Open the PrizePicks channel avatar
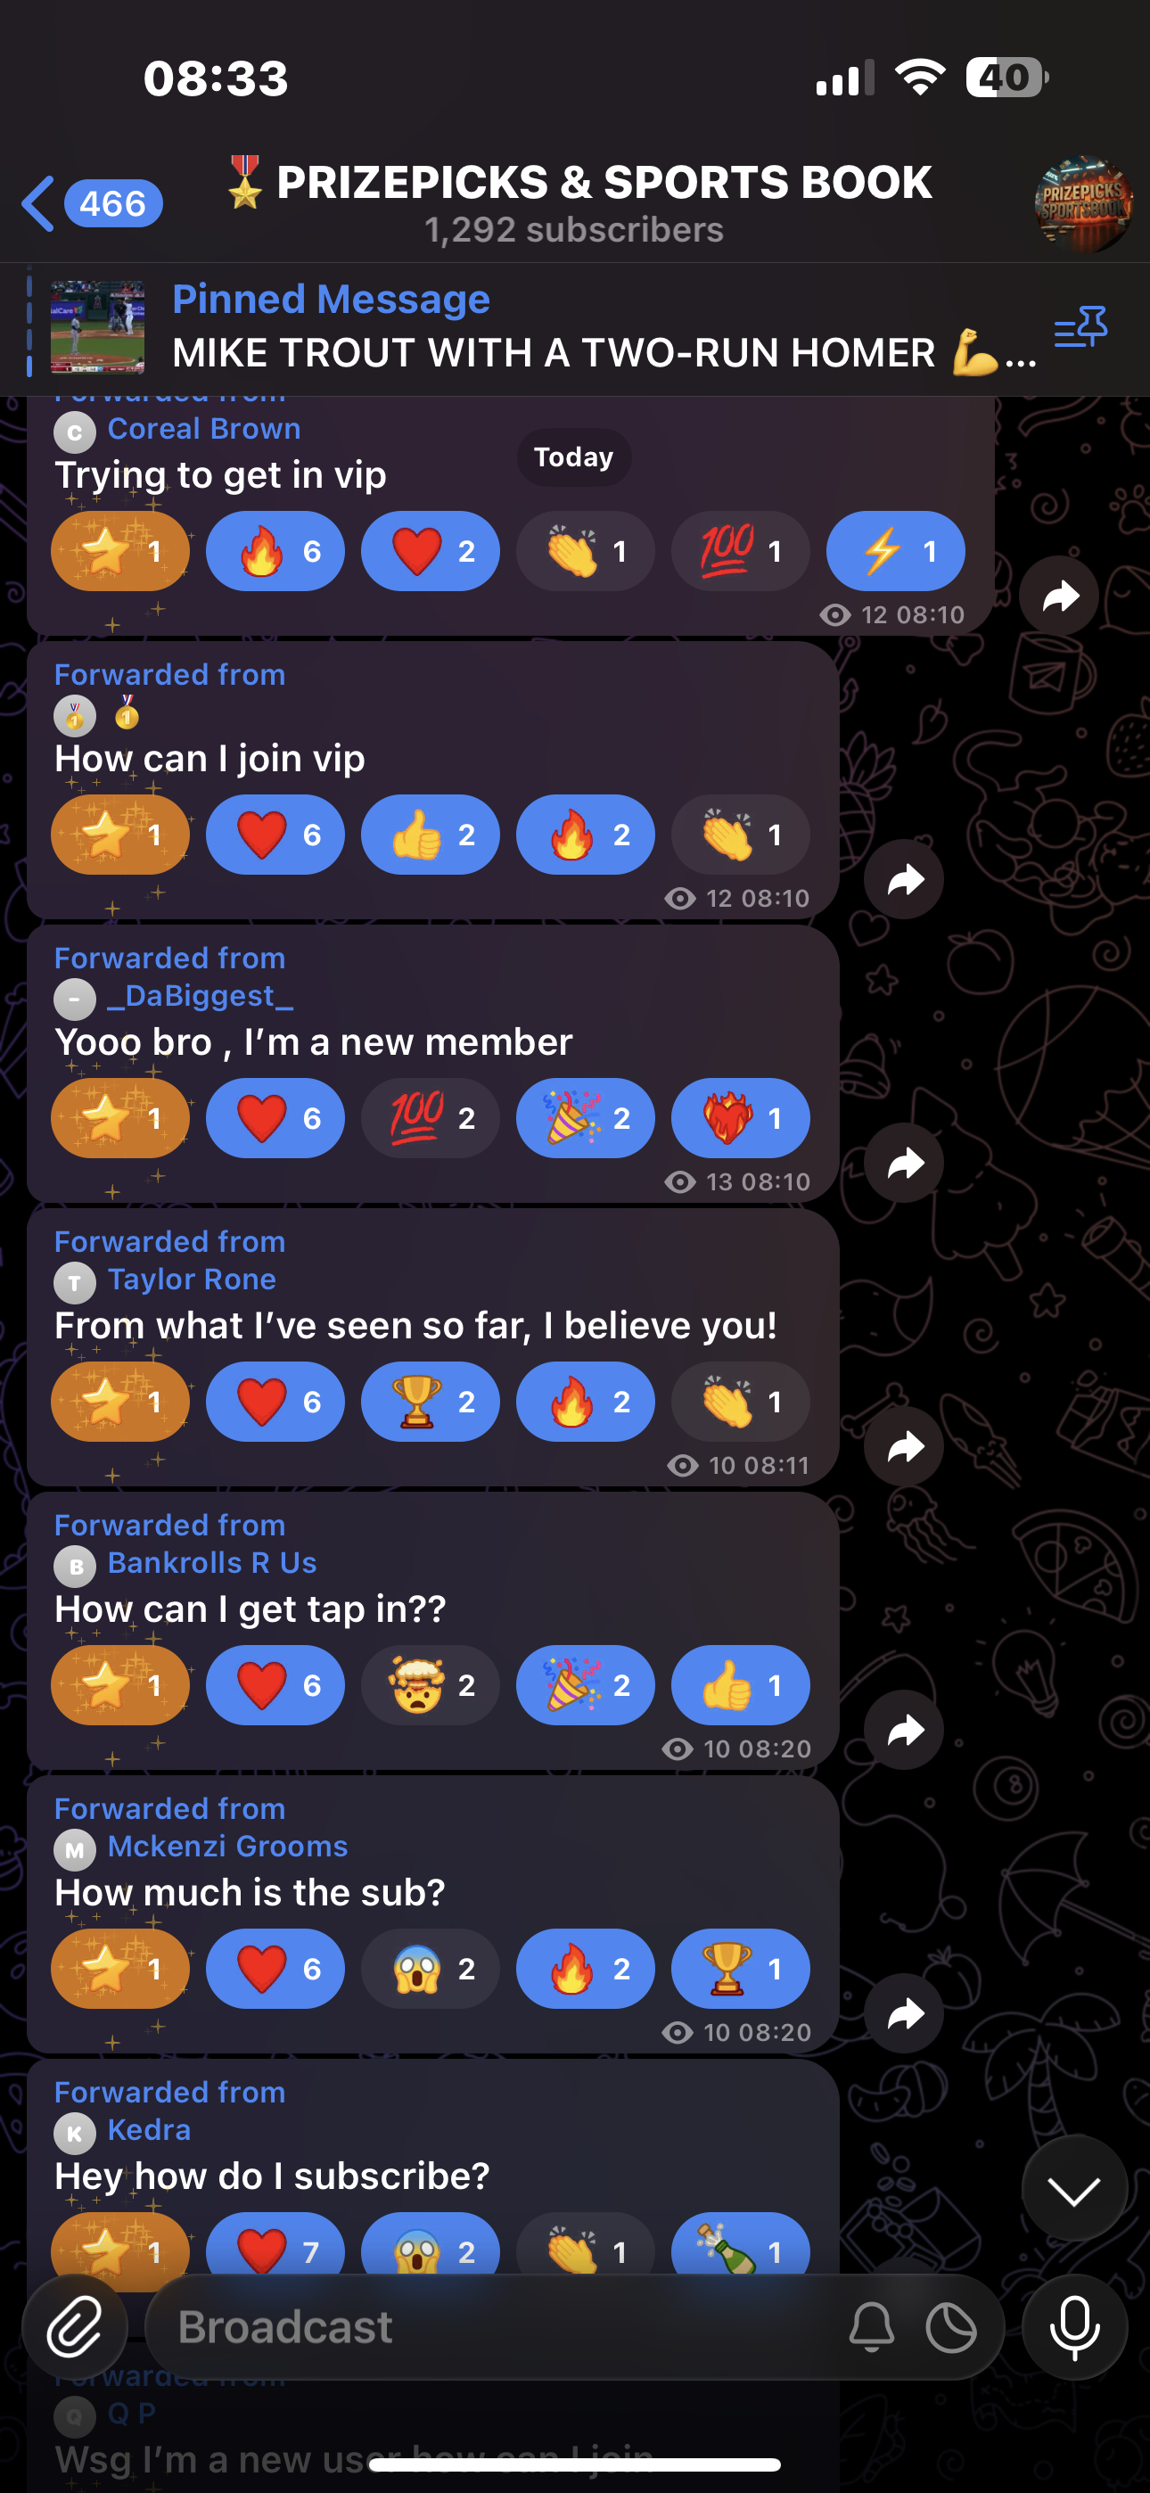Screen dimensions: 1150x2493 pos(1083,204)
